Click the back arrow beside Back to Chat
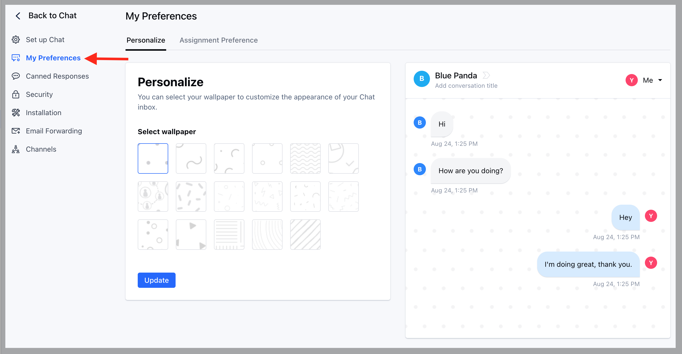 click(x=18, y=15)
